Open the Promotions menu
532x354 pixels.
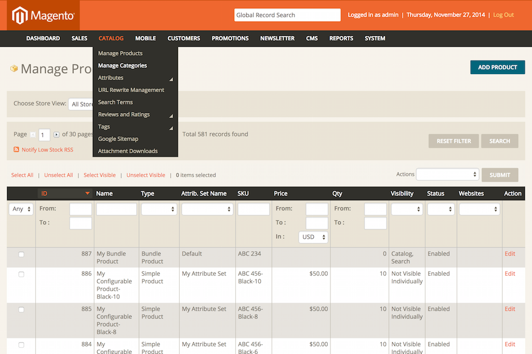(230, 38)
